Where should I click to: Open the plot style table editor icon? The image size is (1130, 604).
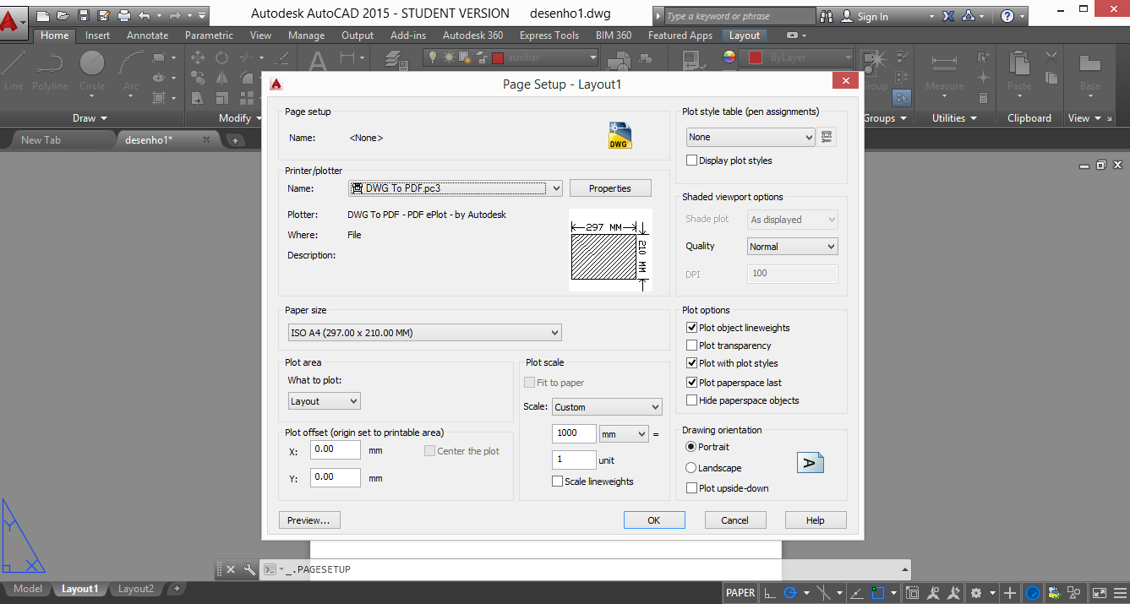point(827,137)
